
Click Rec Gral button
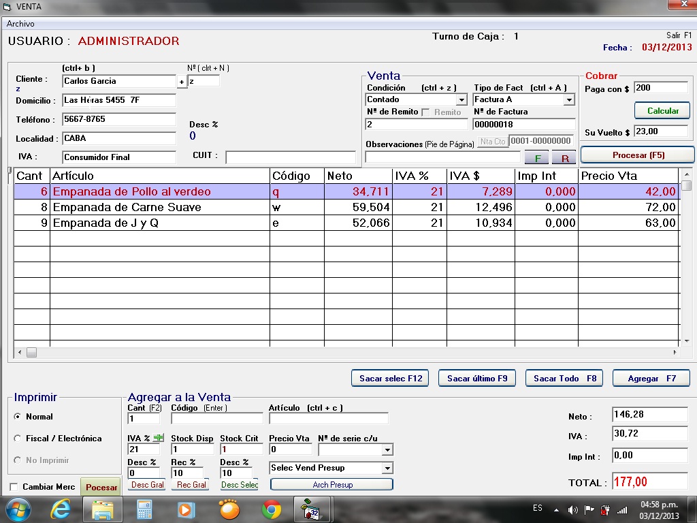tap(191, 485)
